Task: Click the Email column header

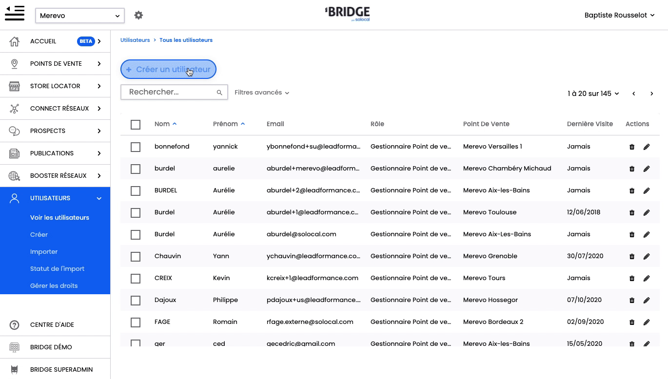Action: pyautogui.click(x=275, y=124)
